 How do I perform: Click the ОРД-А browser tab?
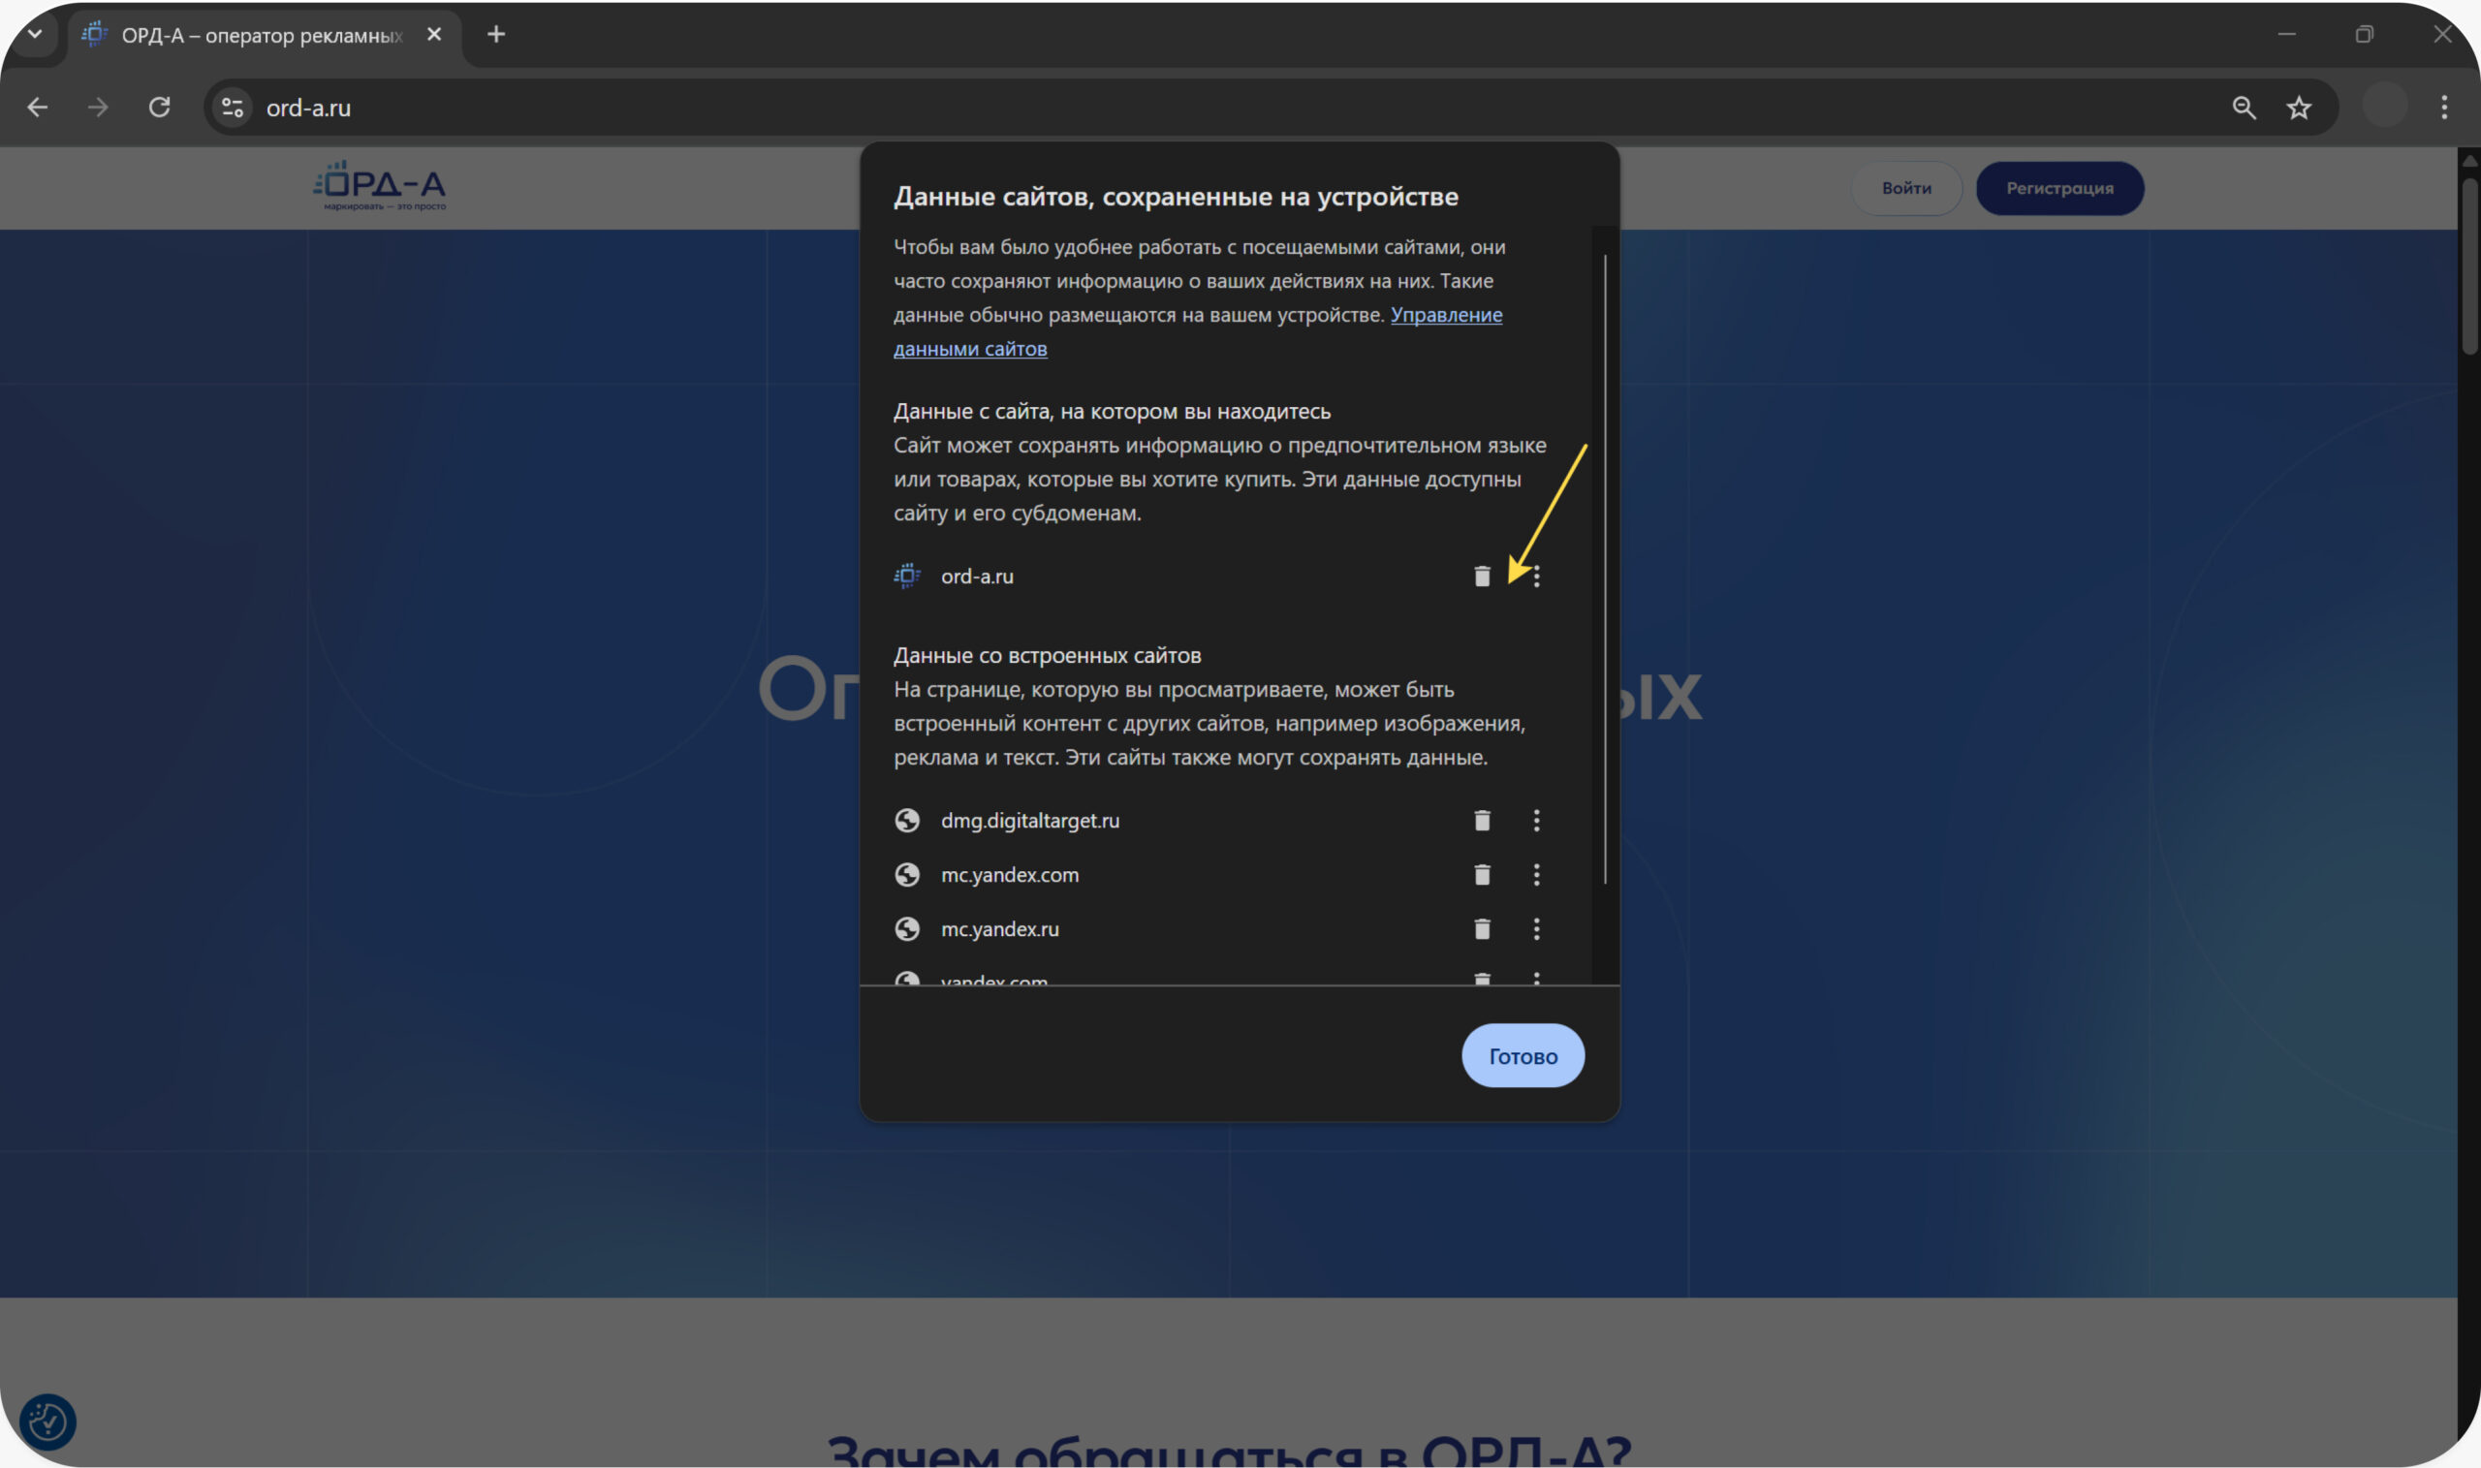(261, 36)
